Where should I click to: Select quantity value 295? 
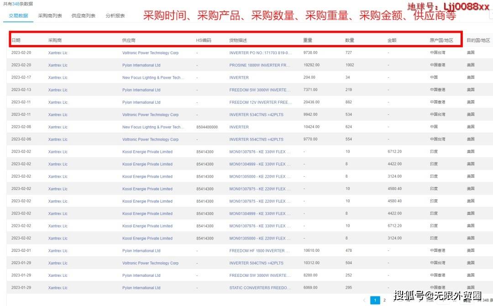click(349, 287)
